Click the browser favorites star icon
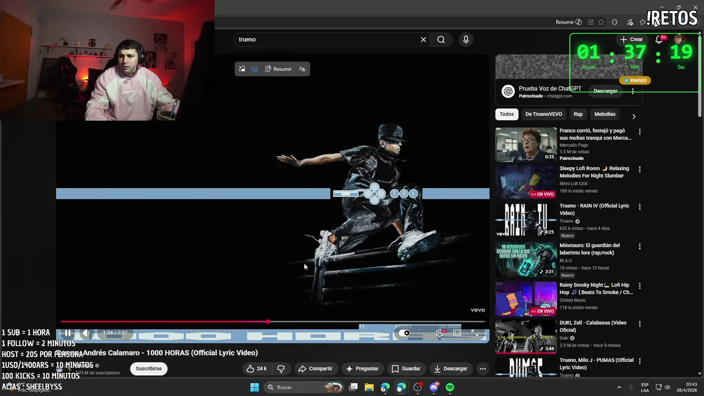704x396 pixels. click(602, 22)
